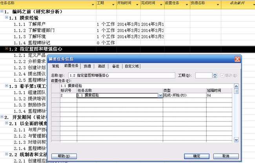Switch to the 自定义域 tab
The height and width of the screenshot is (163, 255).
click(x=132, y=66)
